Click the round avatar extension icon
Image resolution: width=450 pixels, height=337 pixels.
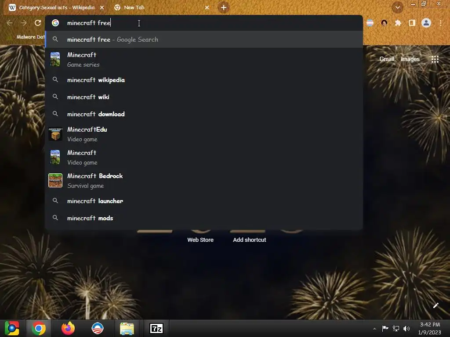(384, 23)
